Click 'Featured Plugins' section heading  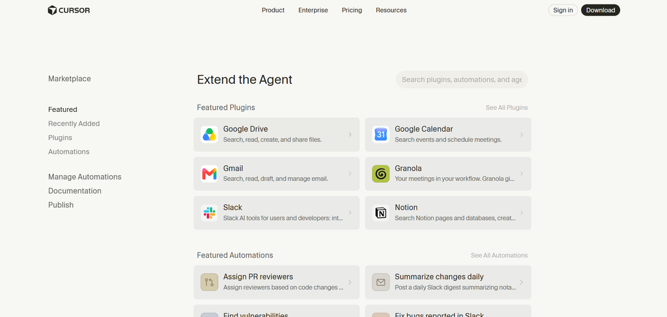pyautogui.click(x=226, y=107)
